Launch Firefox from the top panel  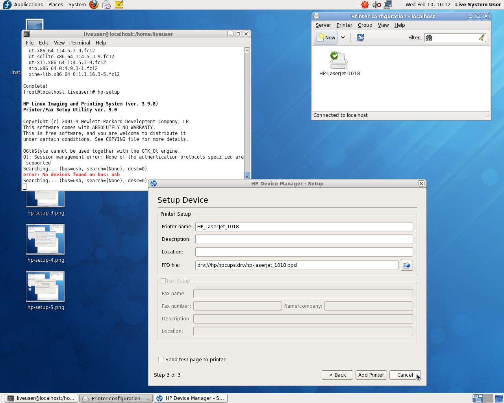pyautogui.click(x=94, y=5)
